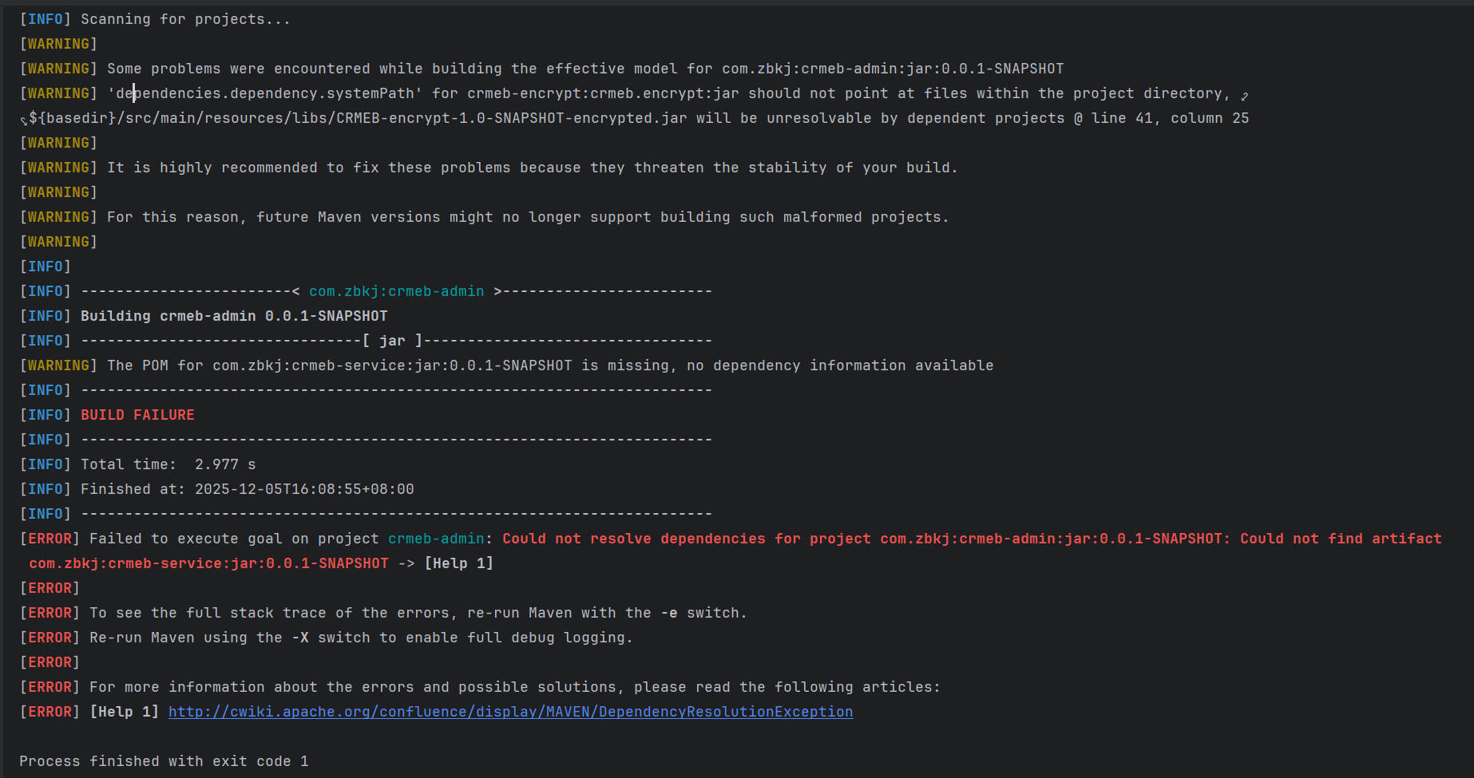Click the soft-wrap arrow after 'project directory,'
Viewport: 1474px width, 778px height.
[x=1244, y=96]
